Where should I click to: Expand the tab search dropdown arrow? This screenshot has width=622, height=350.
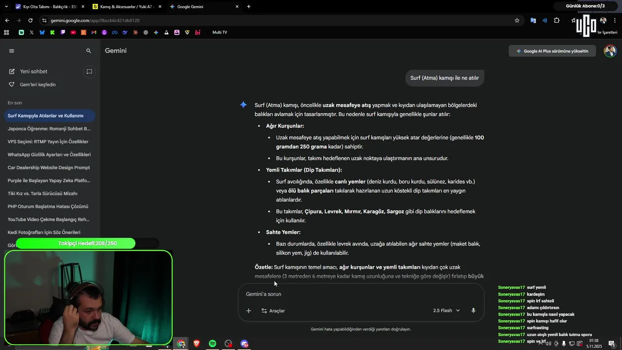tap(6, 7)
